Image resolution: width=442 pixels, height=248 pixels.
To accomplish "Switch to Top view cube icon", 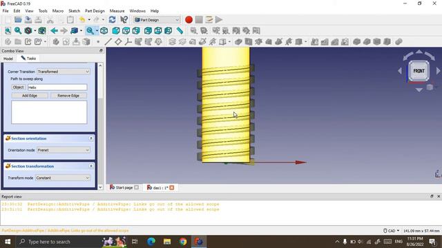I will tap(126, 30).
